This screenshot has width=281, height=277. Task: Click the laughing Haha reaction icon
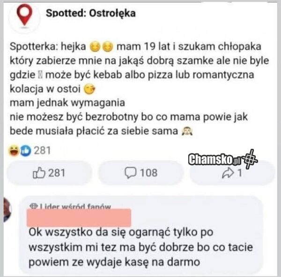click(x=14, y=151)
